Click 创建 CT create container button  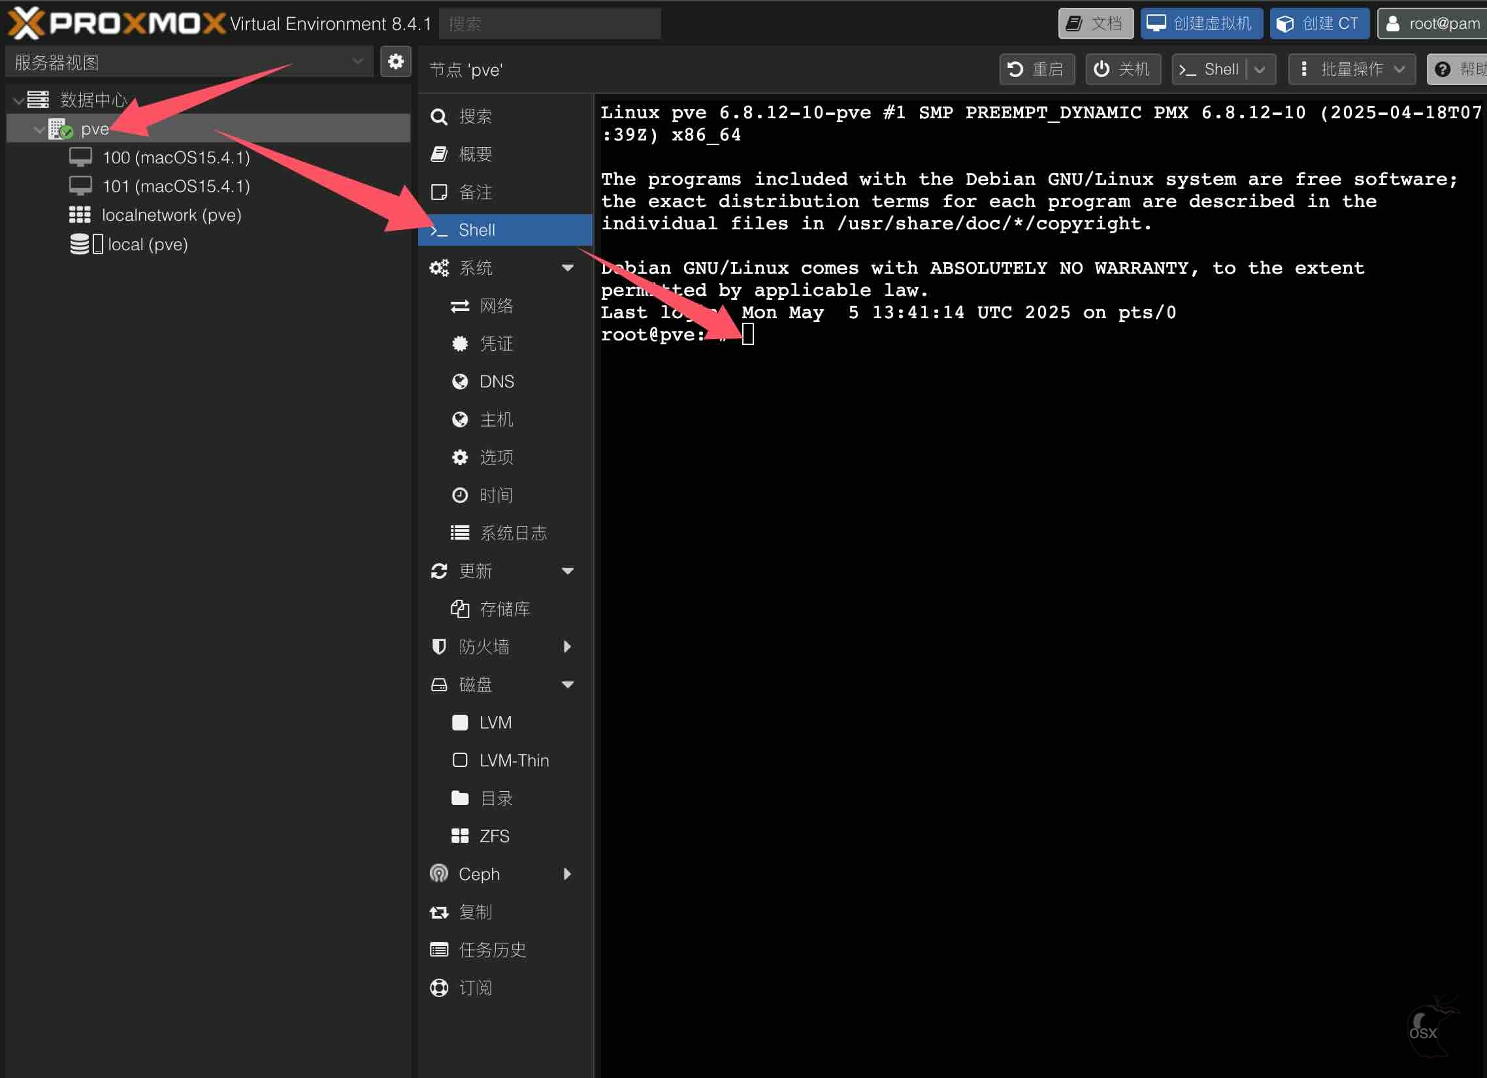1319,24
